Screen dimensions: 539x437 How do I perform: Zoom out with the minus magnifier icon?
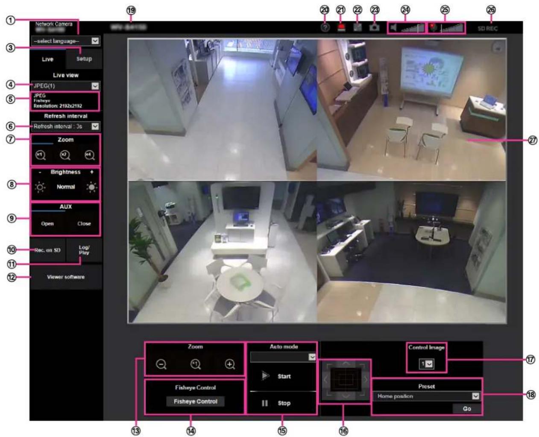pos(161,364)
